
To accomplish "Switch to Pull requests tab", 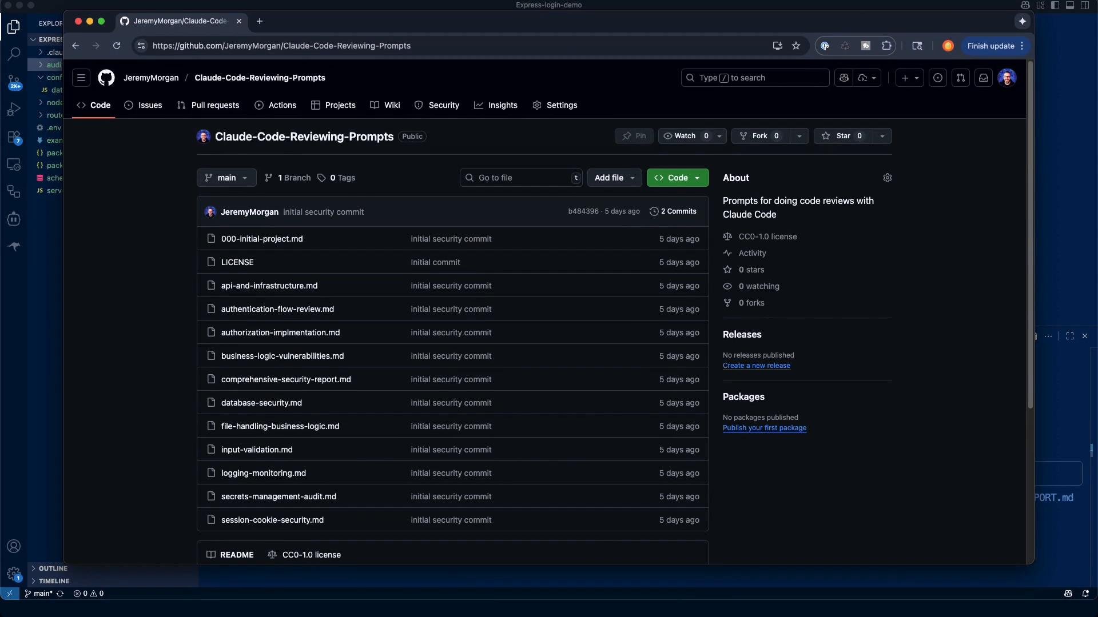I will coord(208,105).
